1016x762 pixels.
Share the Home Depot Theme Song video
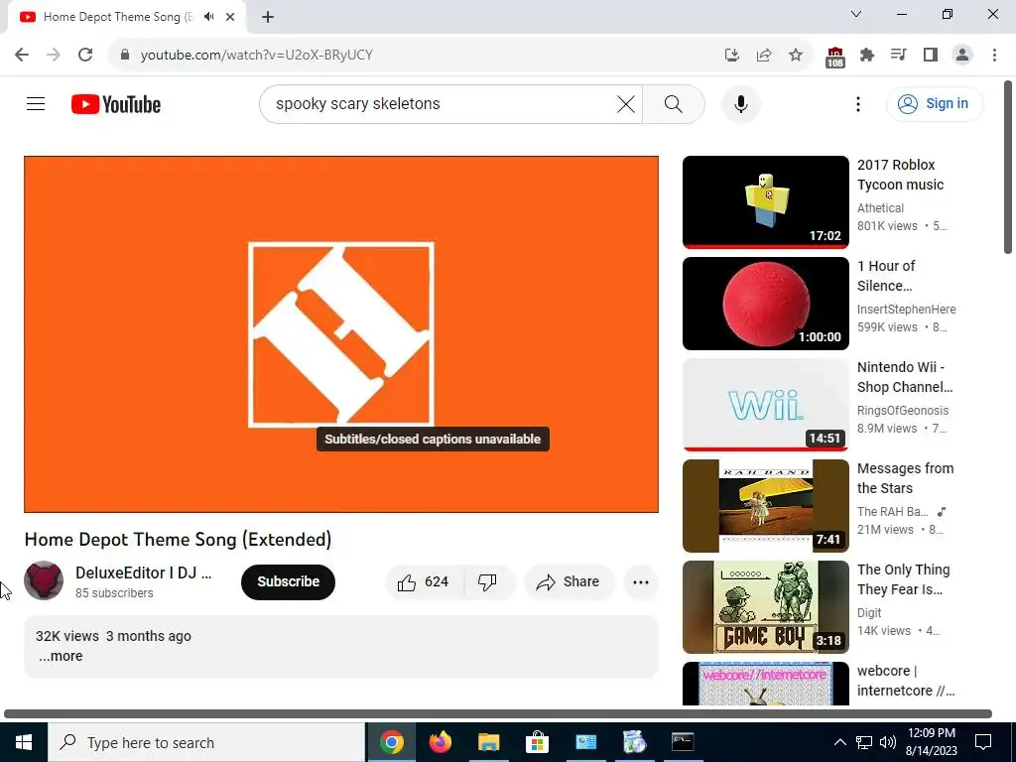coord(569,581)
